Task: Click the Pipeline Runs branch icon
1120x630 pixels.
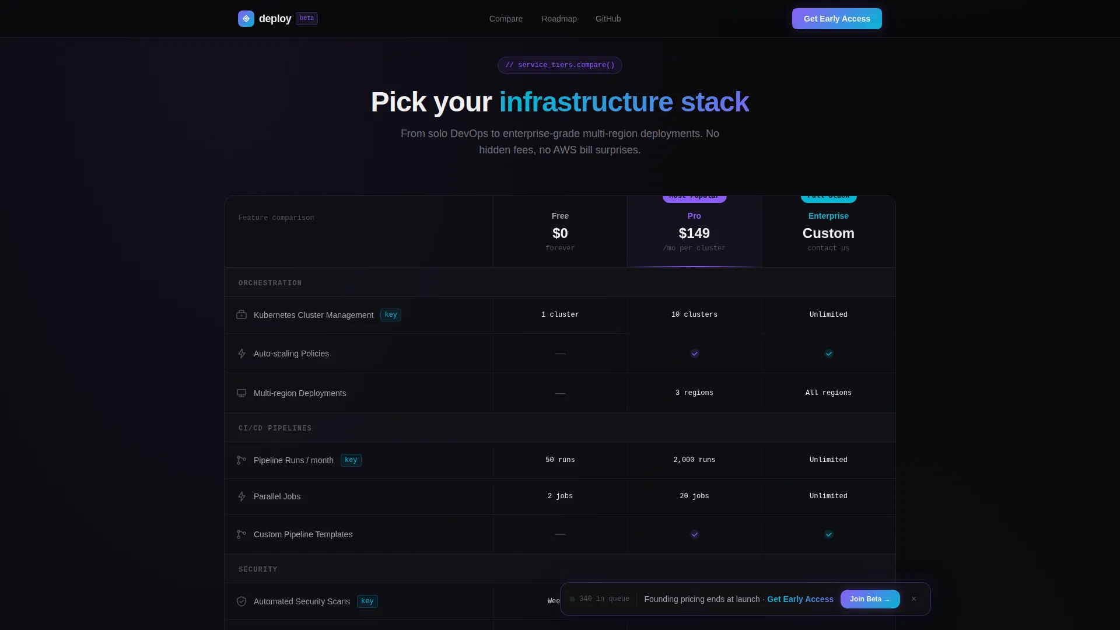Action: coord(242,460)
